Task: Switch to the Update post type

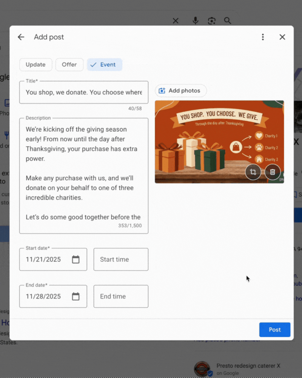Action: pyautogui.click(x=35, y=65)
